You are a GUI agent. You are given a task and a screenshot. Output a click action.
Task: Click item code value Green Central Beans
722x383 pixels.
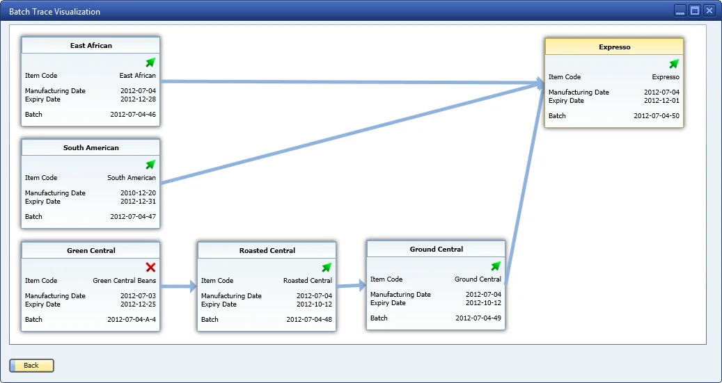[125, 280]
